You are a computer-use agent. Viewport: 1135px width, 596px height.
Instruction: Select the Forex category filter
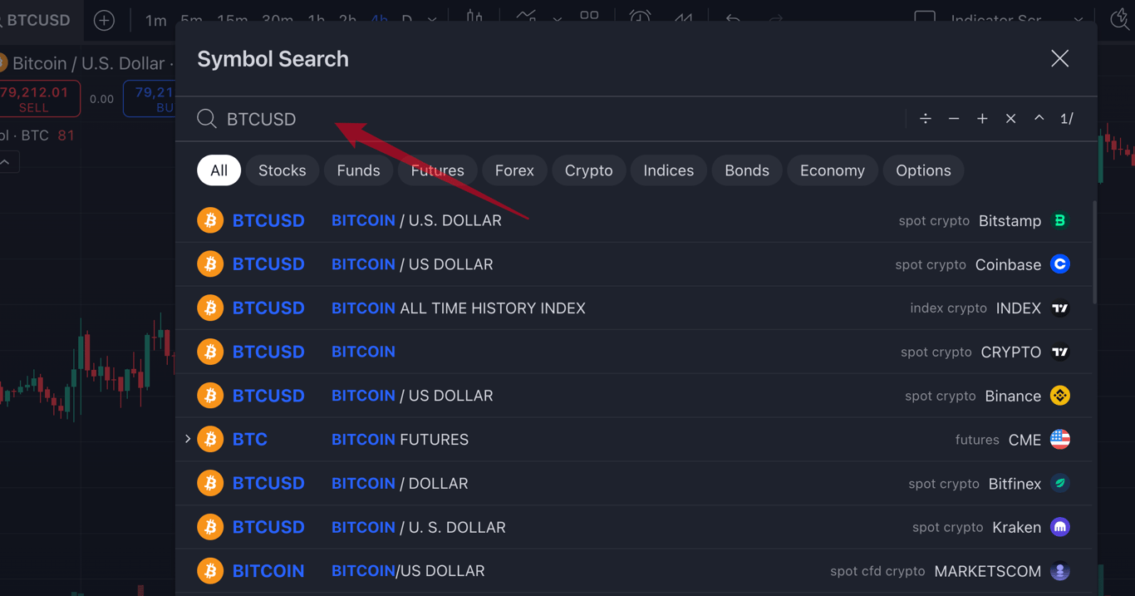(514, 170)
